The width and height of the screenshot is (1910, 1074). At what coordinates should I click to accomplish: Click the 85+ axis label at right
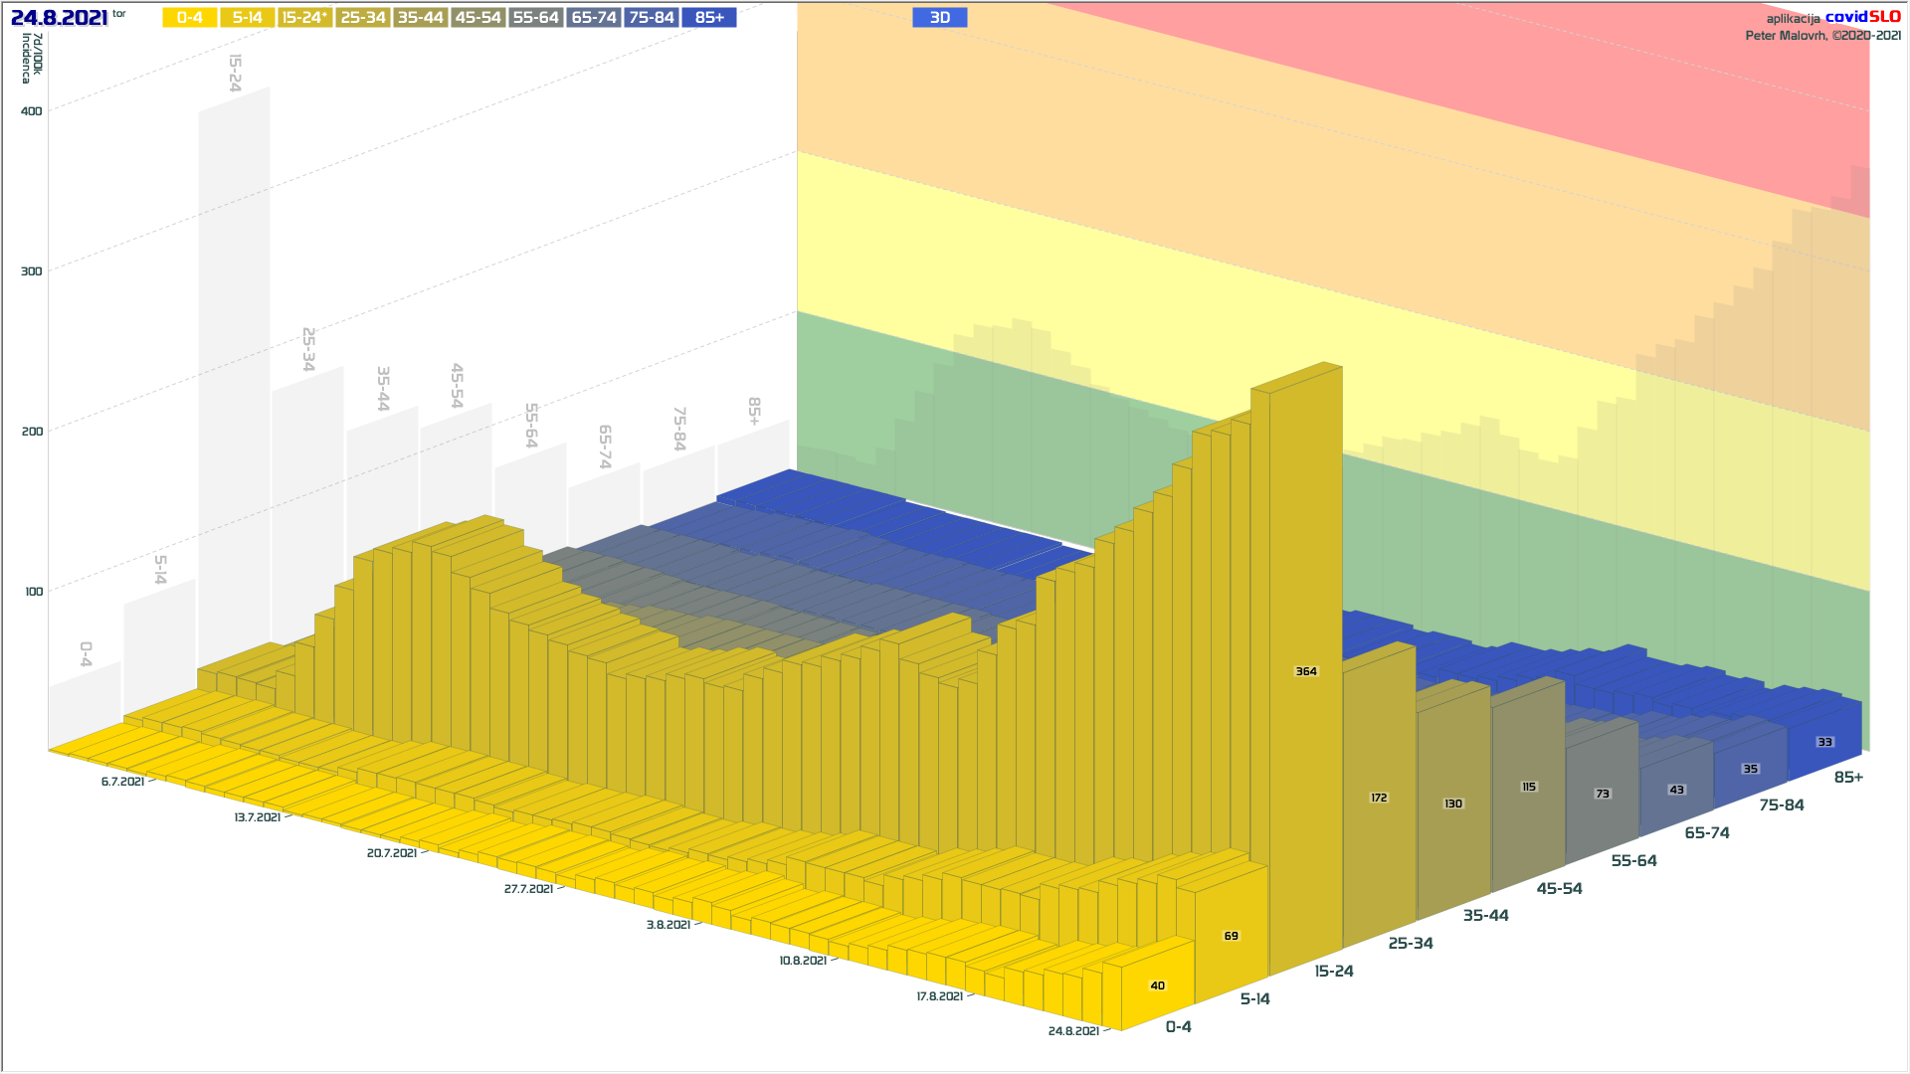click(x=1848, y=777)
